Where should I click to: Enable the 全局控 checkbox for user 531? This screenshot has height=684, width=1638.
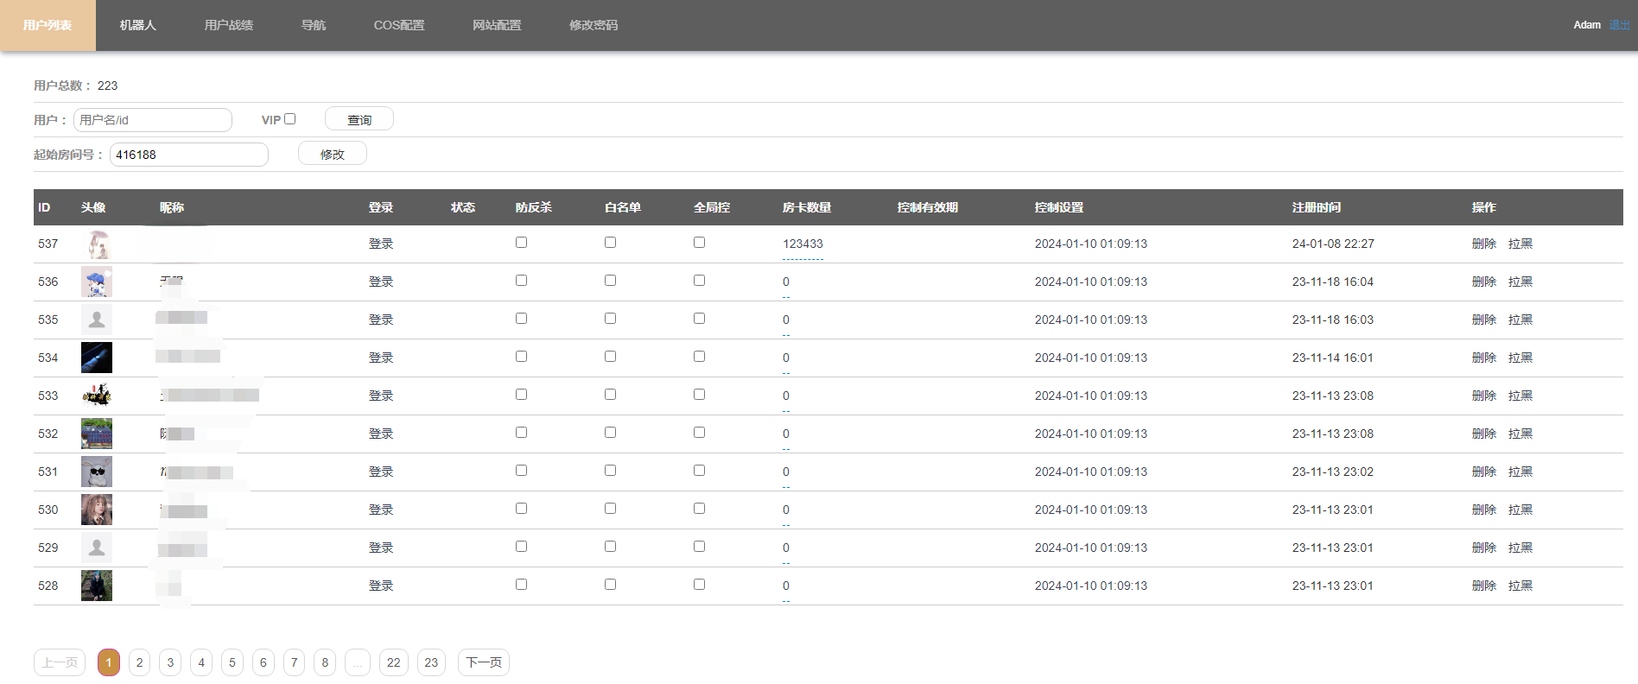[x=699, y=471]
